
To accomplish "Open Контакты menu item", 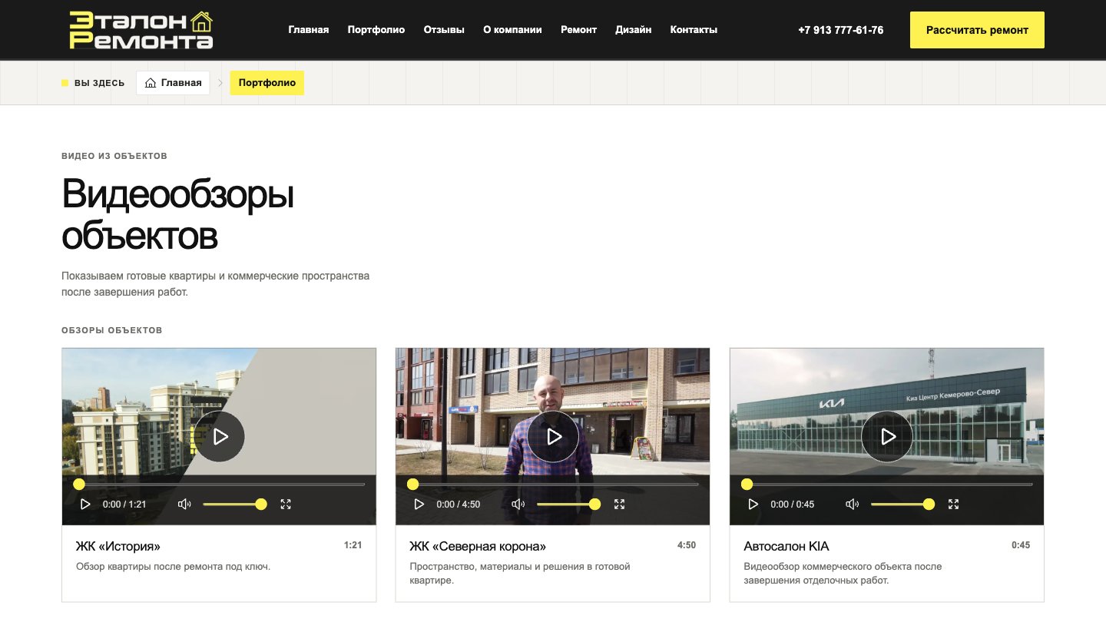I will coord(694,30).
